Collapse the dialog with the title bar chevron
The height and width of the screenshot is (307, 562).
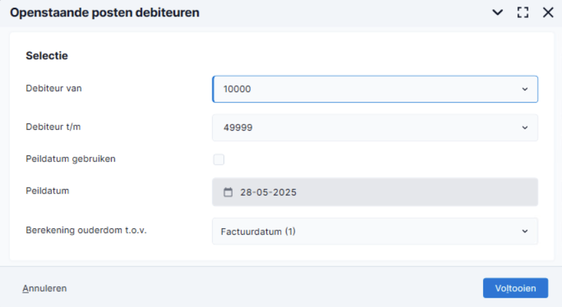(x=498, y=12)
